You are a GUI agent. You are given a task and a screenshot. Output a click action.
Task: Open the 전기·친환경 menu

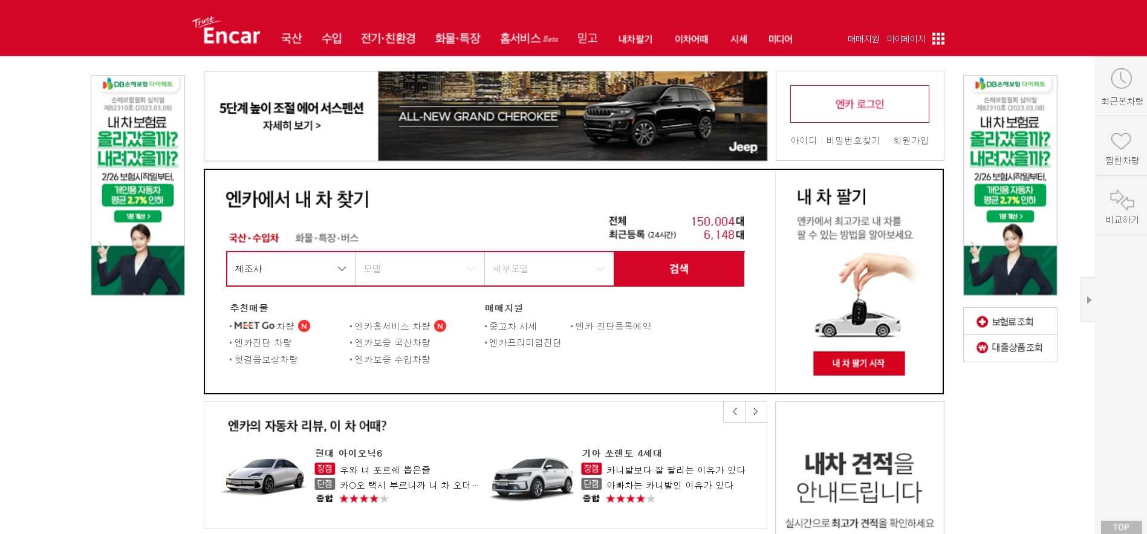click(388, 39)
